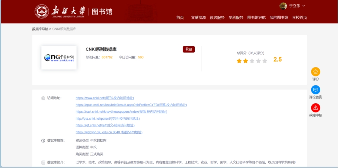Click the first rating star
This screenshot has height=168, width=338.
tap(239, 61)
